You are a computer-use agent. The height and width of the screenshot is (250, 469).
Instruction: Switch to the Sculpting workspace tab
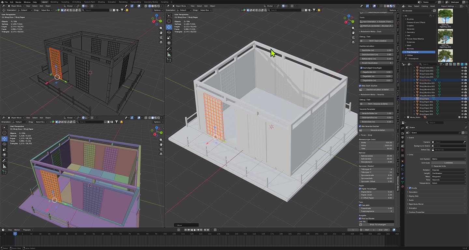tap(65, 2)
